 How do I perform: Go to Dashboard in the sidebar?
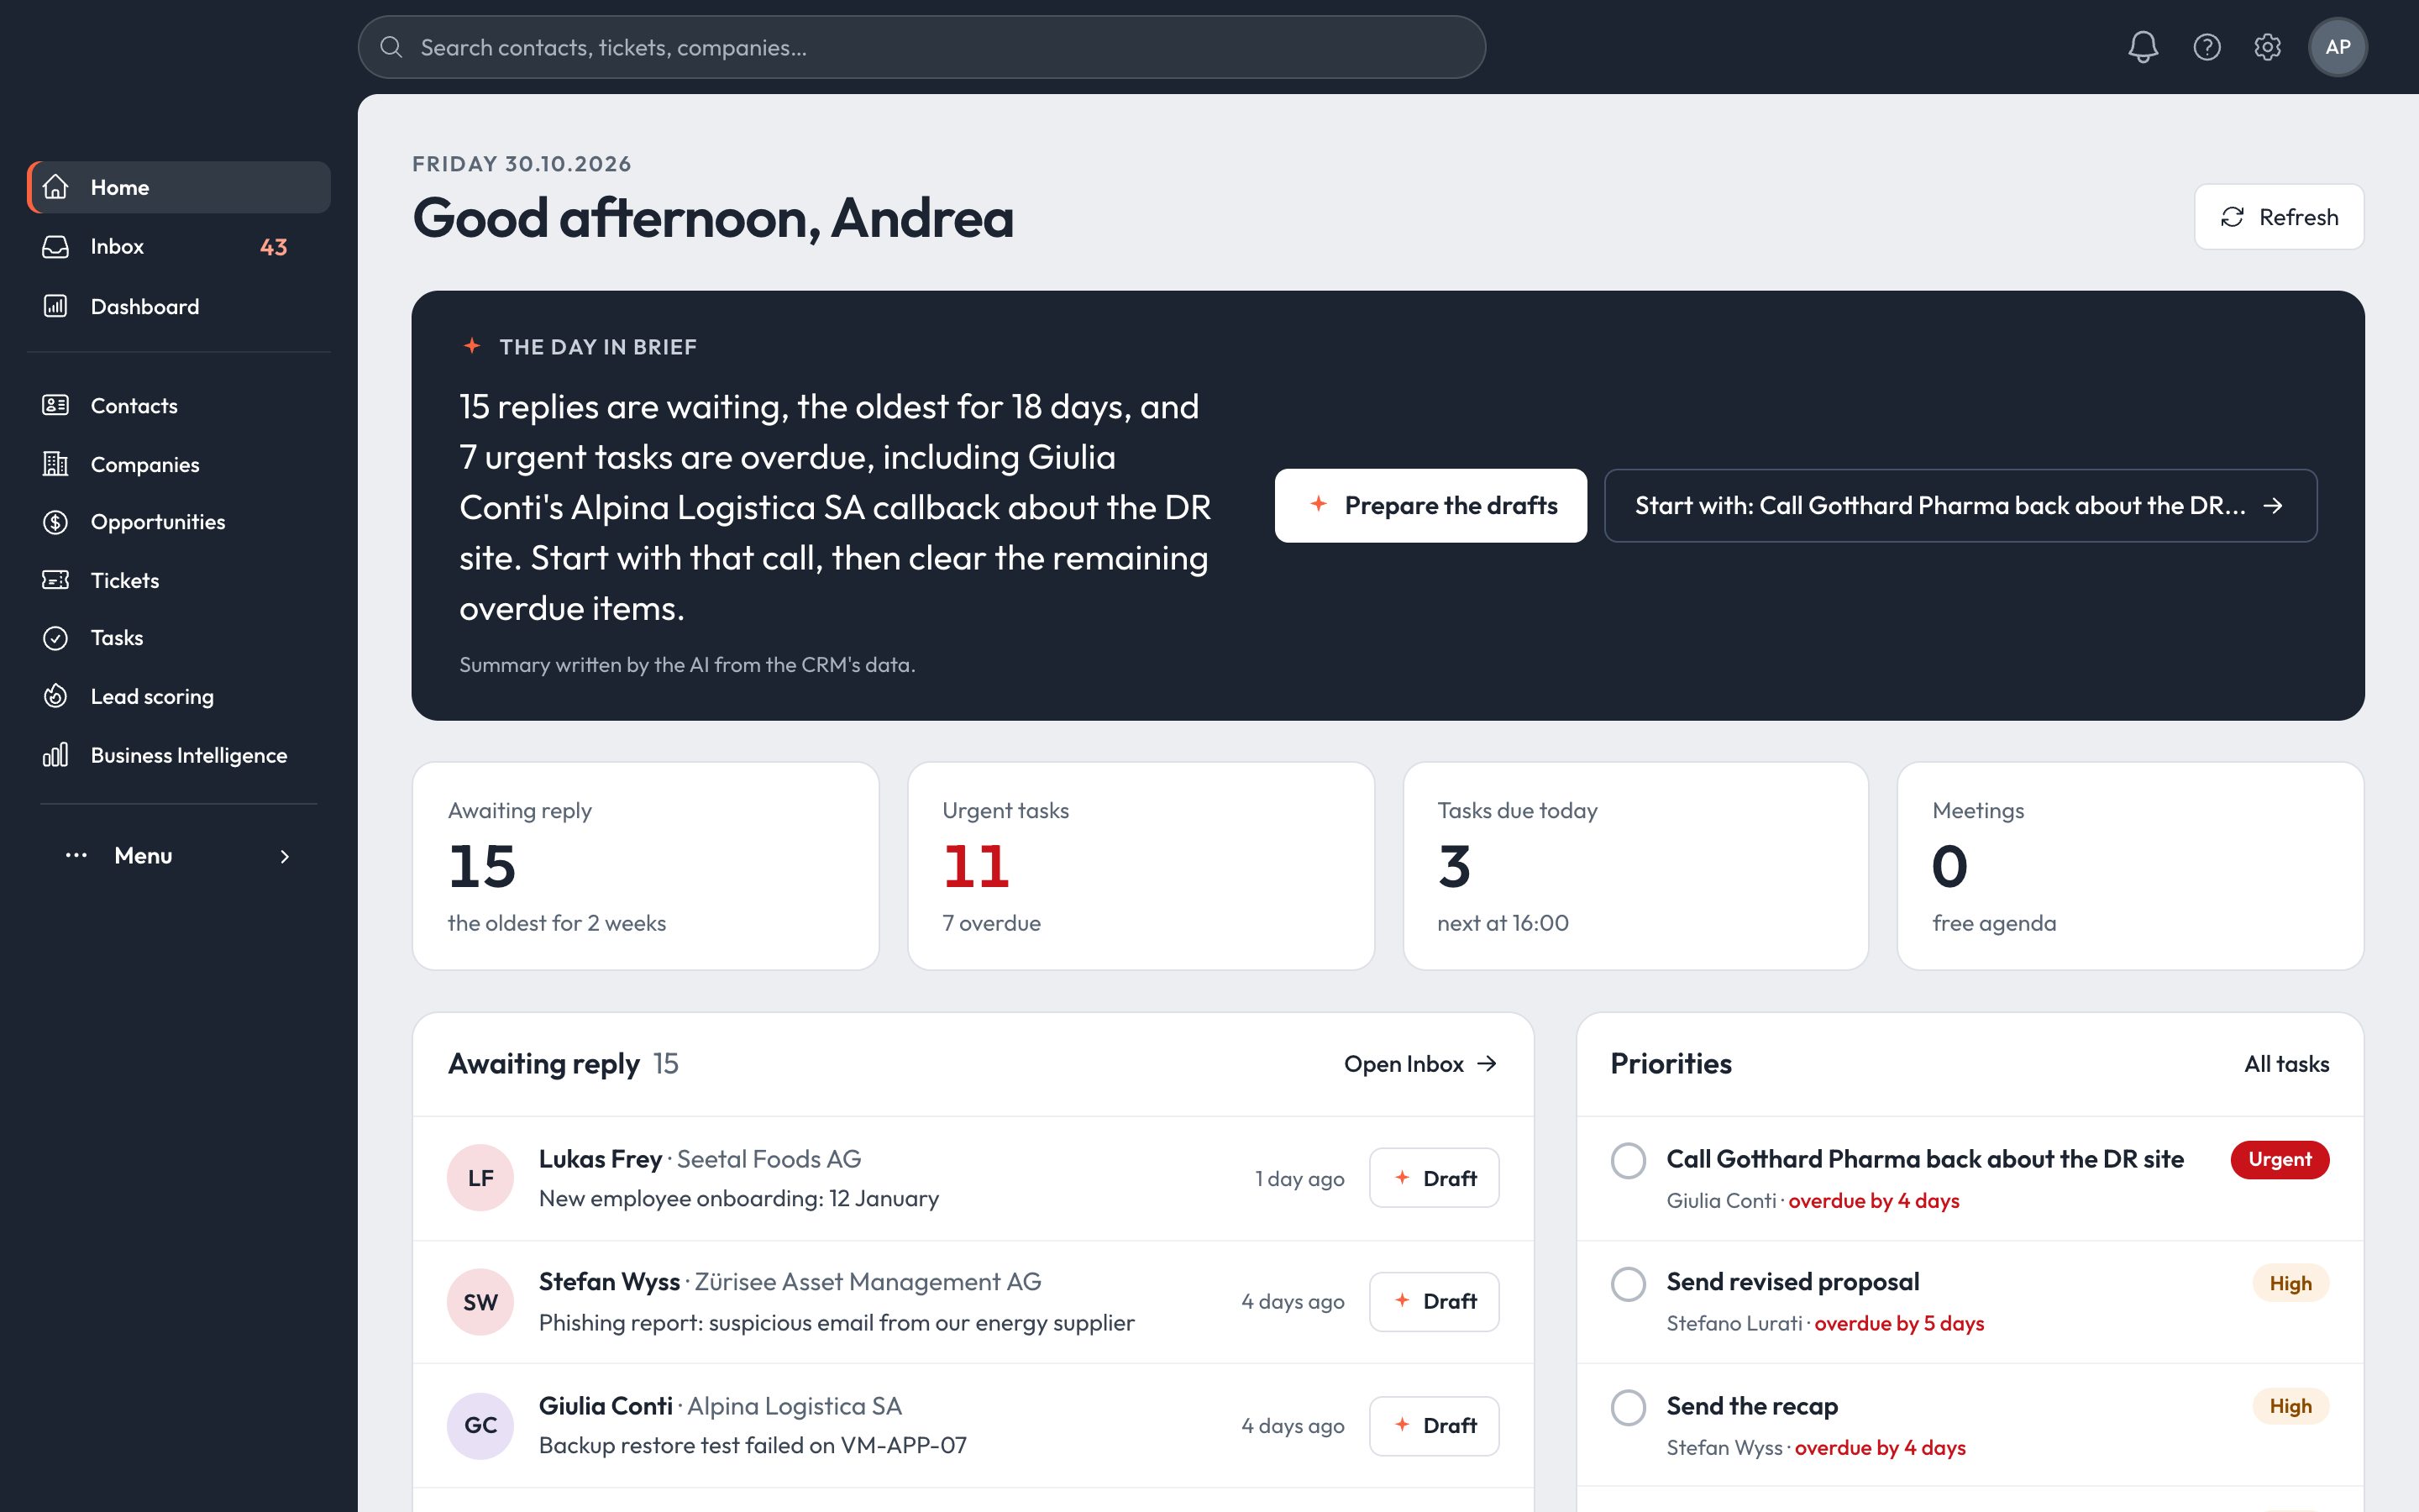pyautogui.click(x=179, y=306)
